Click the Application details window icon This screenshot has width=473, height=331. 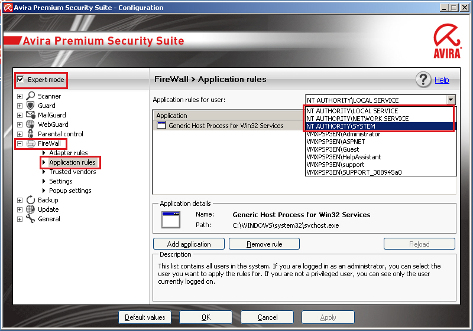(171, 219)
